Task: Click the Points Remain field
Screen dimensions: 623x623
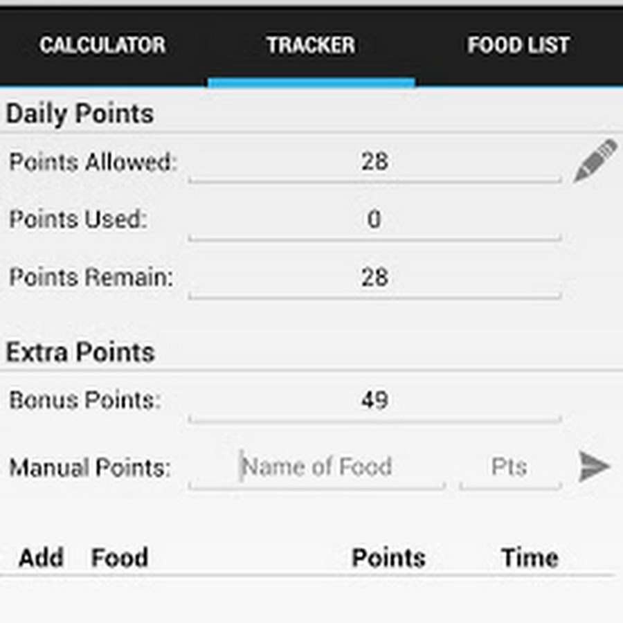Action: click(376, 277)
